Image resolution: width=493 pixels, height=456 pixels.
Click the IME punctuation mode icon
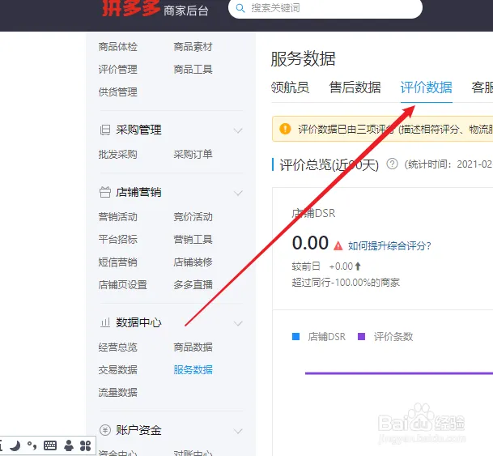32,445
